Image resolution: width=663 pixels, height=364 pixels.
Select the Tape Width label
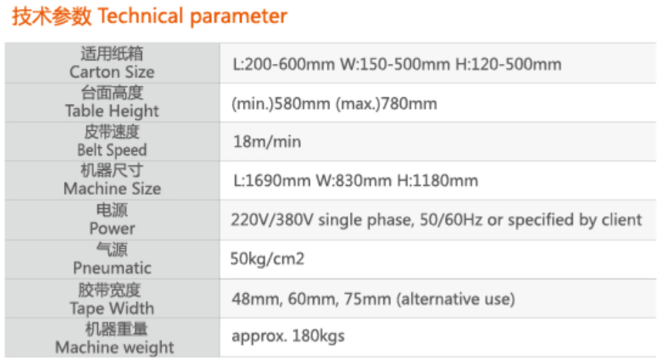coord(112,308)
